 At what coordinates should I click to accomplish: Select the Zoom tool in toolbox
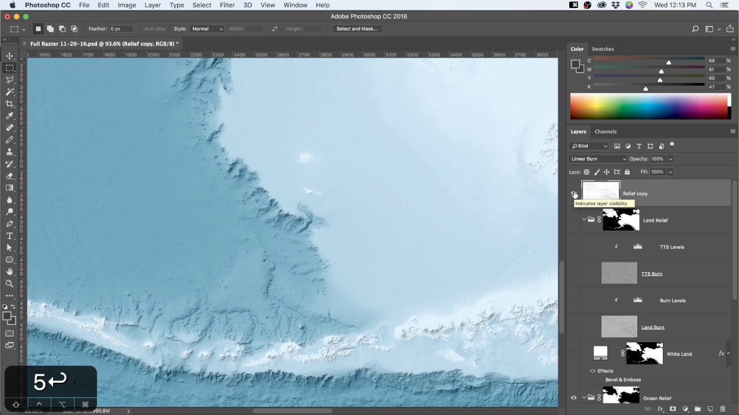click(9, 284)
